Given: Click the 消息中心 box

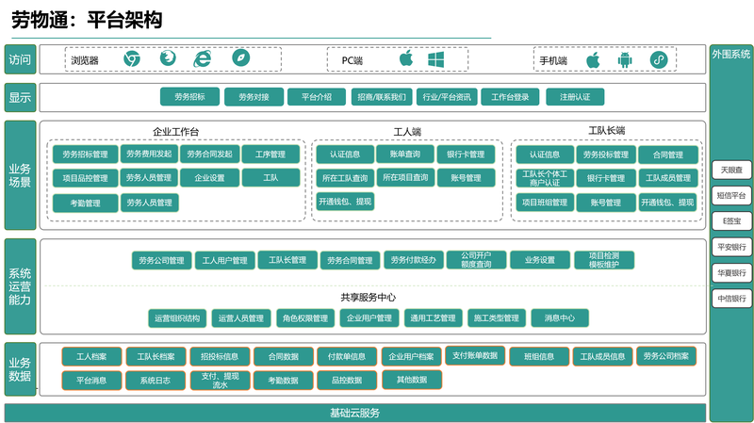Looking at the screenshot, I should coord(560,317).
